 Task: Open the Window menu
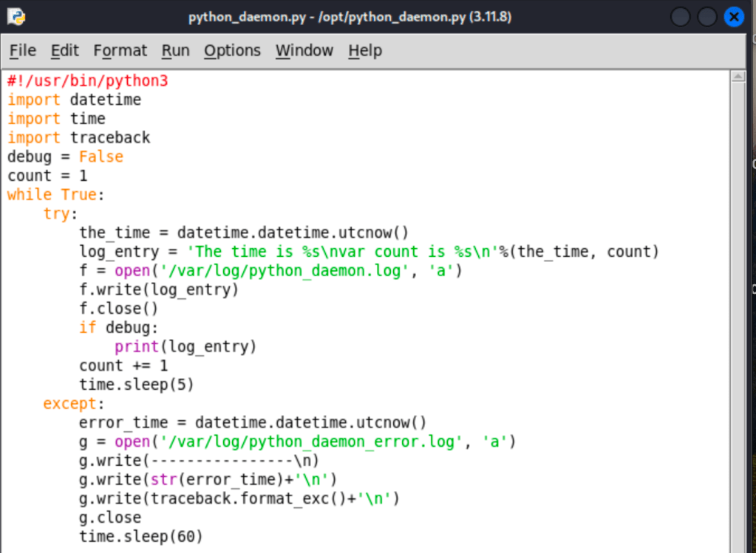tap(304, 50)
